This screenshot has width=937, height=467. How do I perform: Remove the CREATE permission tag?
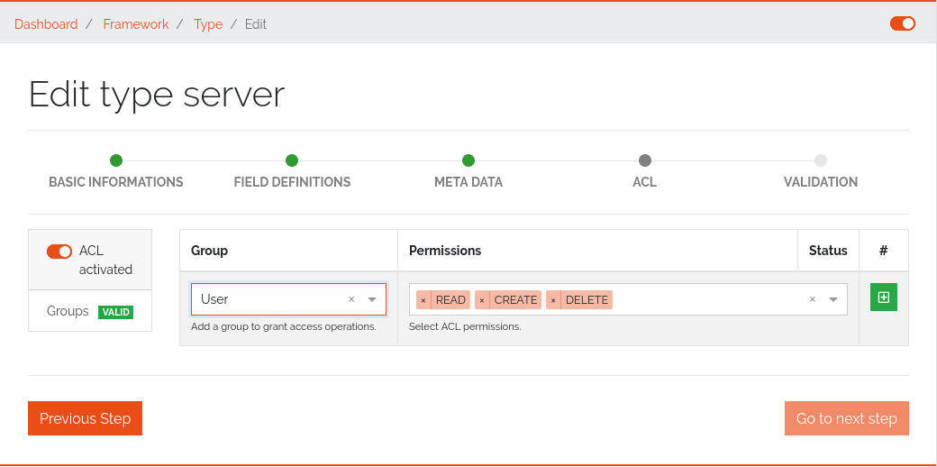click(x=482, y=300)
